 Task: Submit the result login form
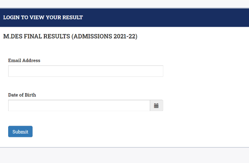[x=20, y=132]
